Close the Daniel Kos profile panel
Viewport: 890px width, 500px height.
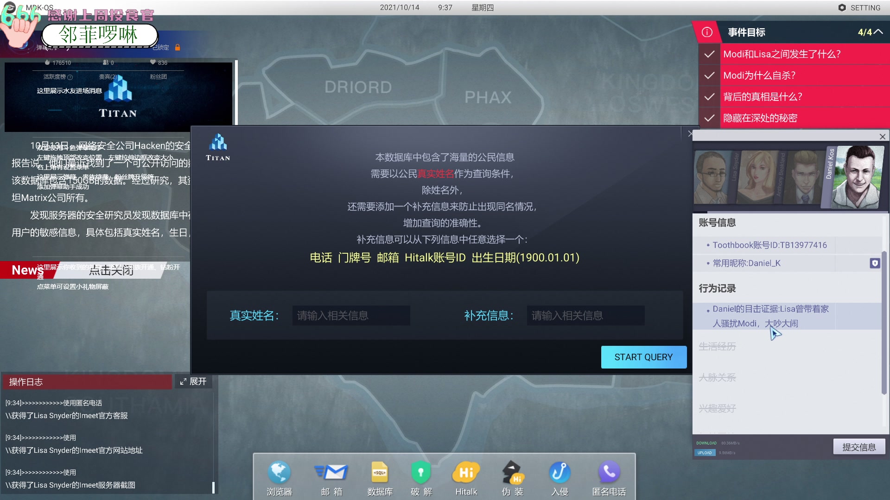tap(883, 137)
